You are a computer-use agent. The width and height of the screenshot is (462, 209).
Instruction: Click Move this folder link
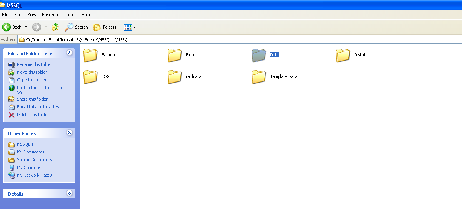coord(32,72)
